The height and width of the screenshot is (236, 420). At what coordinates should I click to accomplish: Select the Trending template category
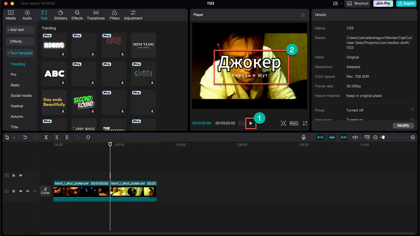[18, 64]
